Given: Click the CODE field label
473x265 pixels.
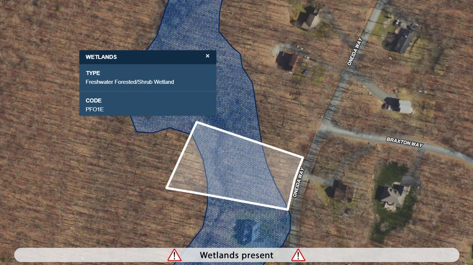Looking at the screenshot, I should click(x=94, y=100).
